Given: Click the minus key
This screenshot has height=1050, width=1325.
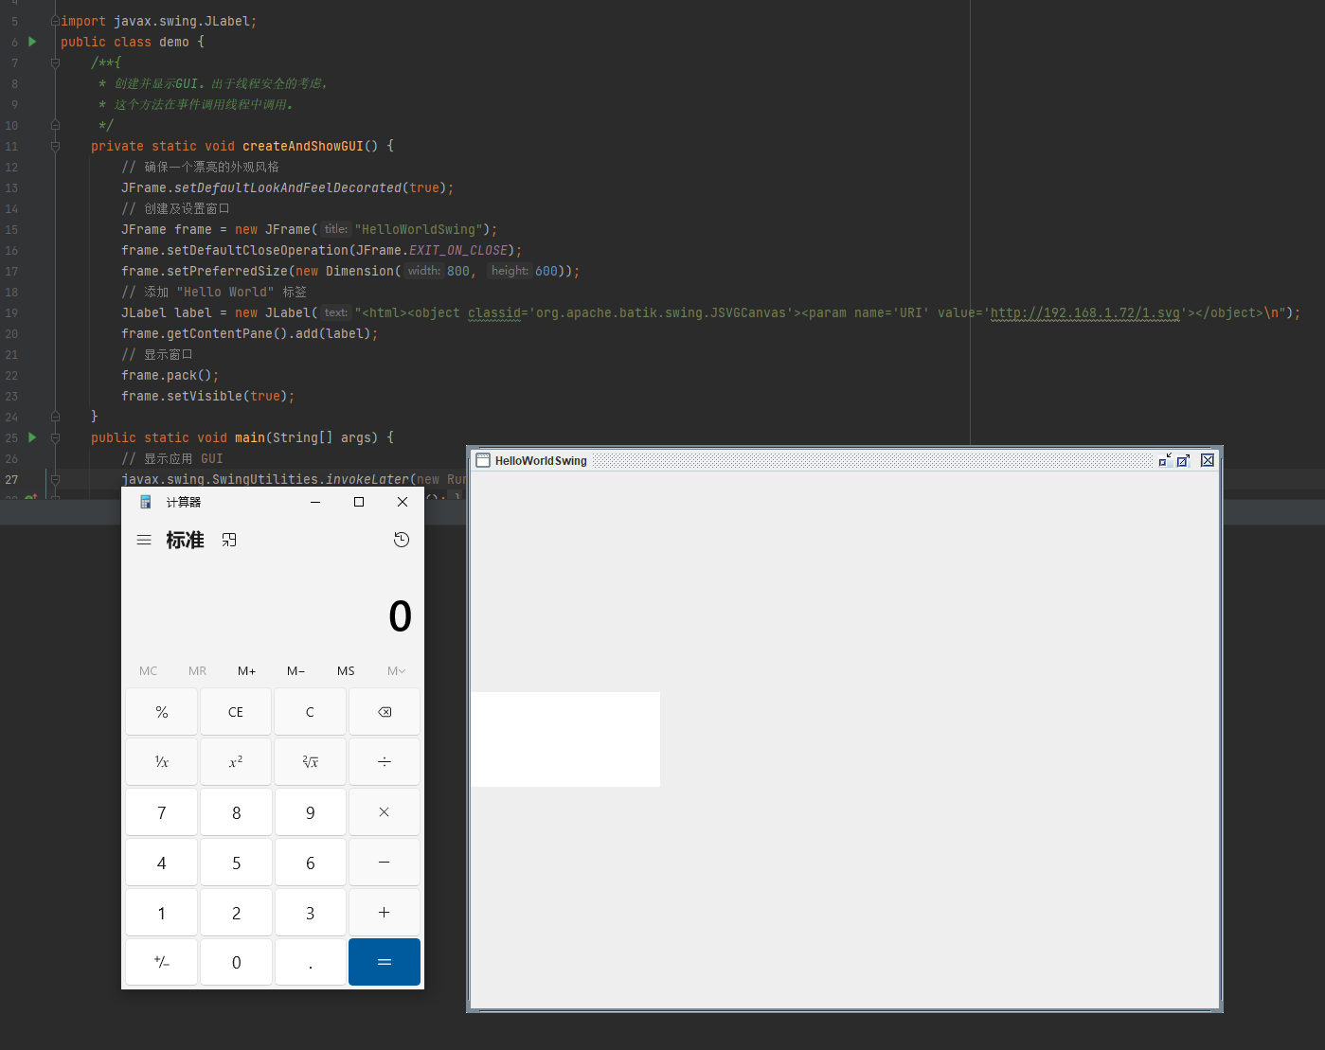Looking at the screenshot, I should pos(385,863).
